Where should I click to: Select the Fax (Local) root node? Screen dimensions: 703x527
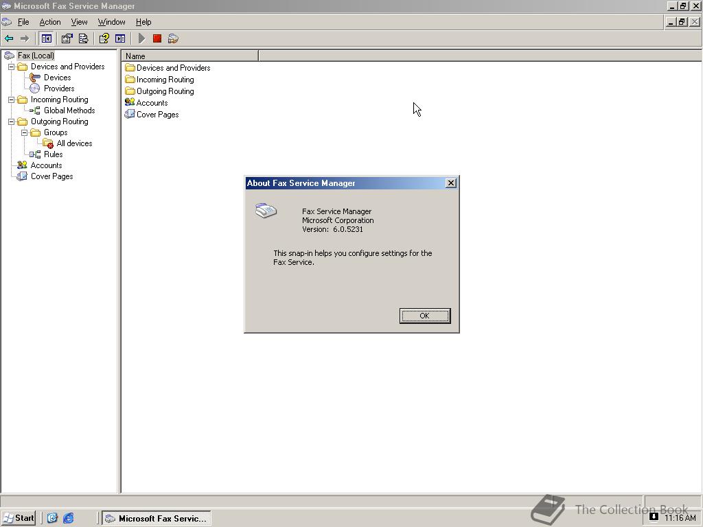[x=36, y=56]
